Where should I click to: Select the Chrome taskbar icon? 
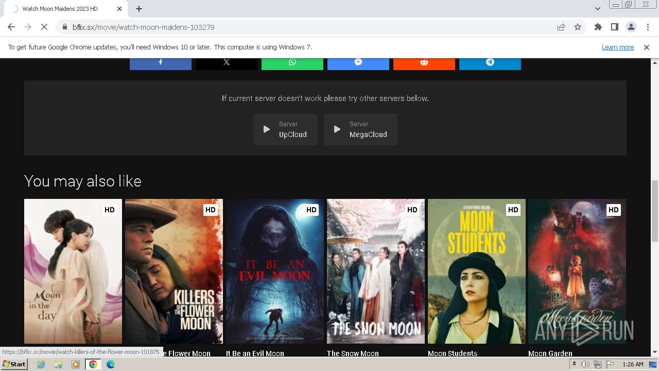tap(93, 364)
